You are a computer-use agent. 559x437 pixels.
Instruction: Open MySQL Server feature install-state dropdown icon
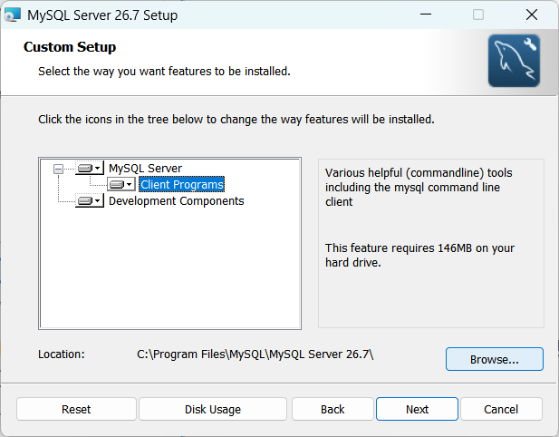pos(90,168)
